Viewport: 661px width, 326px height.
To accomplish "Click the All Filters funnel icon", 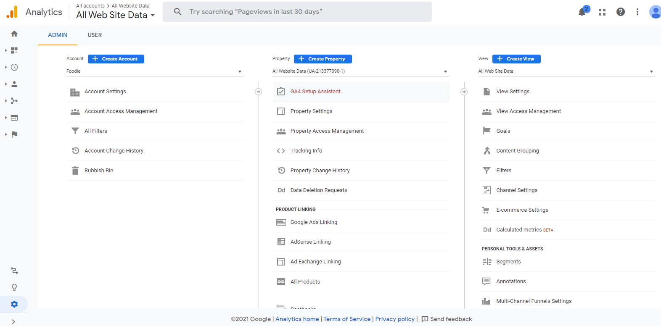I will coord(75,131).
